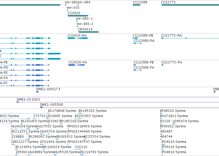
Task: Click the 373791 EST label
Action: [39, 116]
